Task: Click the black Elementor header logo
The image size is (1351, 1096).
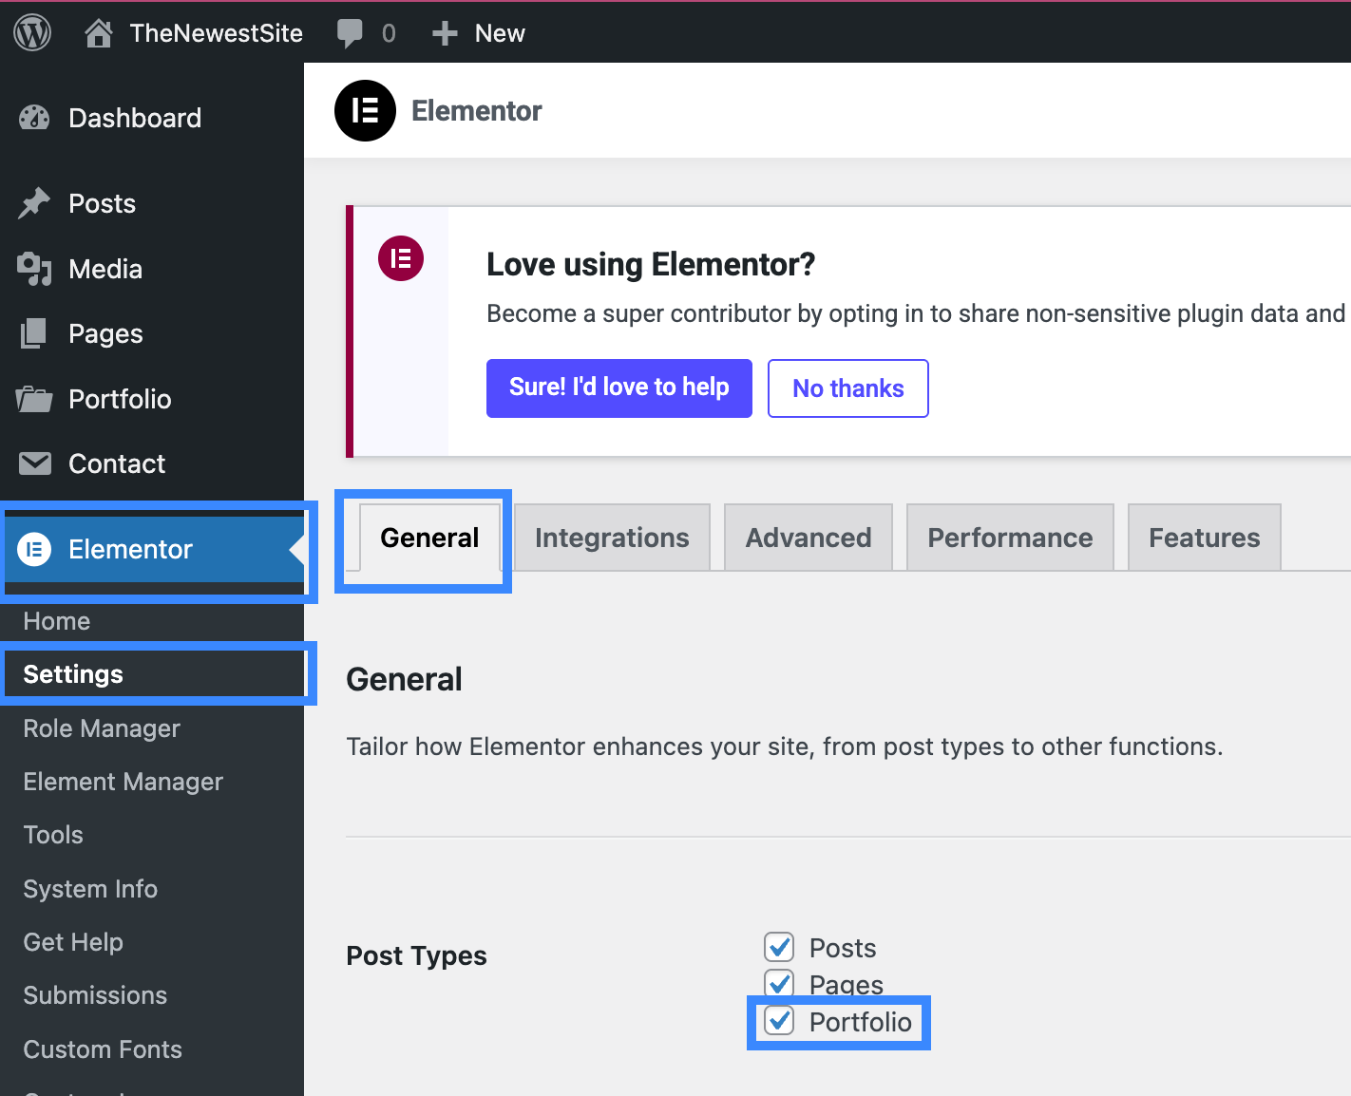Action: point(365,110)
